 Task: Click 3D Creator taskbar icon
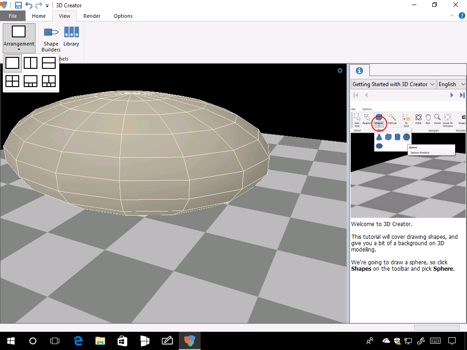click(x=189, y=341)
